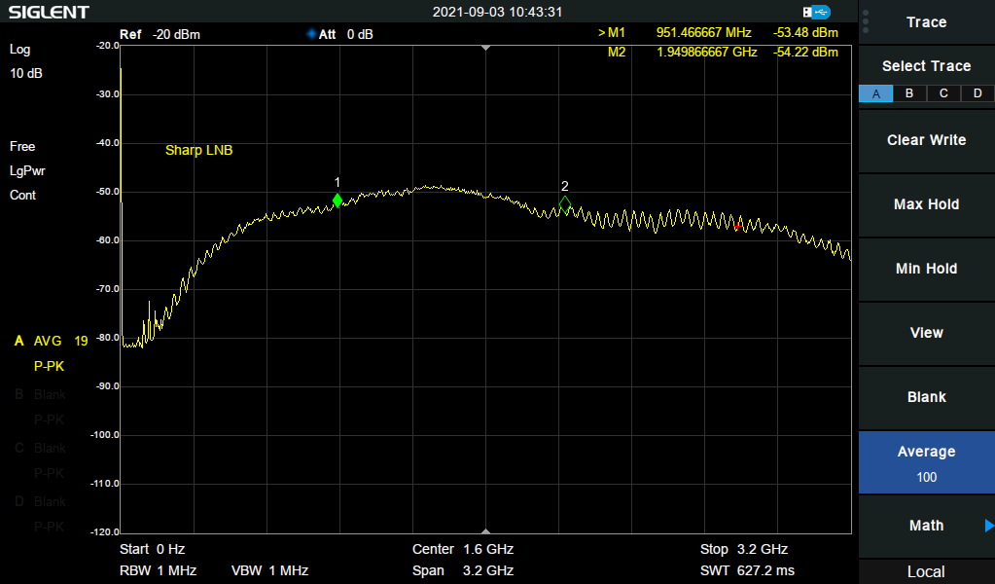Click the menu page dots beside Trace
This screenshot has height=584, width=995.
(x=866, y=21)
